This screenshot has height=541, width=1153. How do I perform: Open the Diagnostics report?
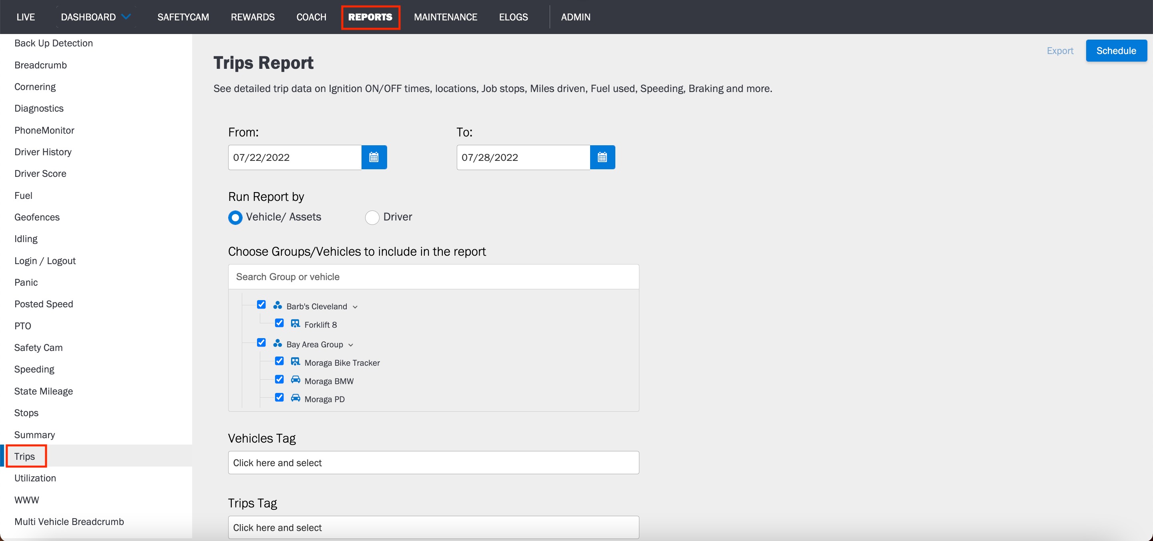[x=39, y=108]
